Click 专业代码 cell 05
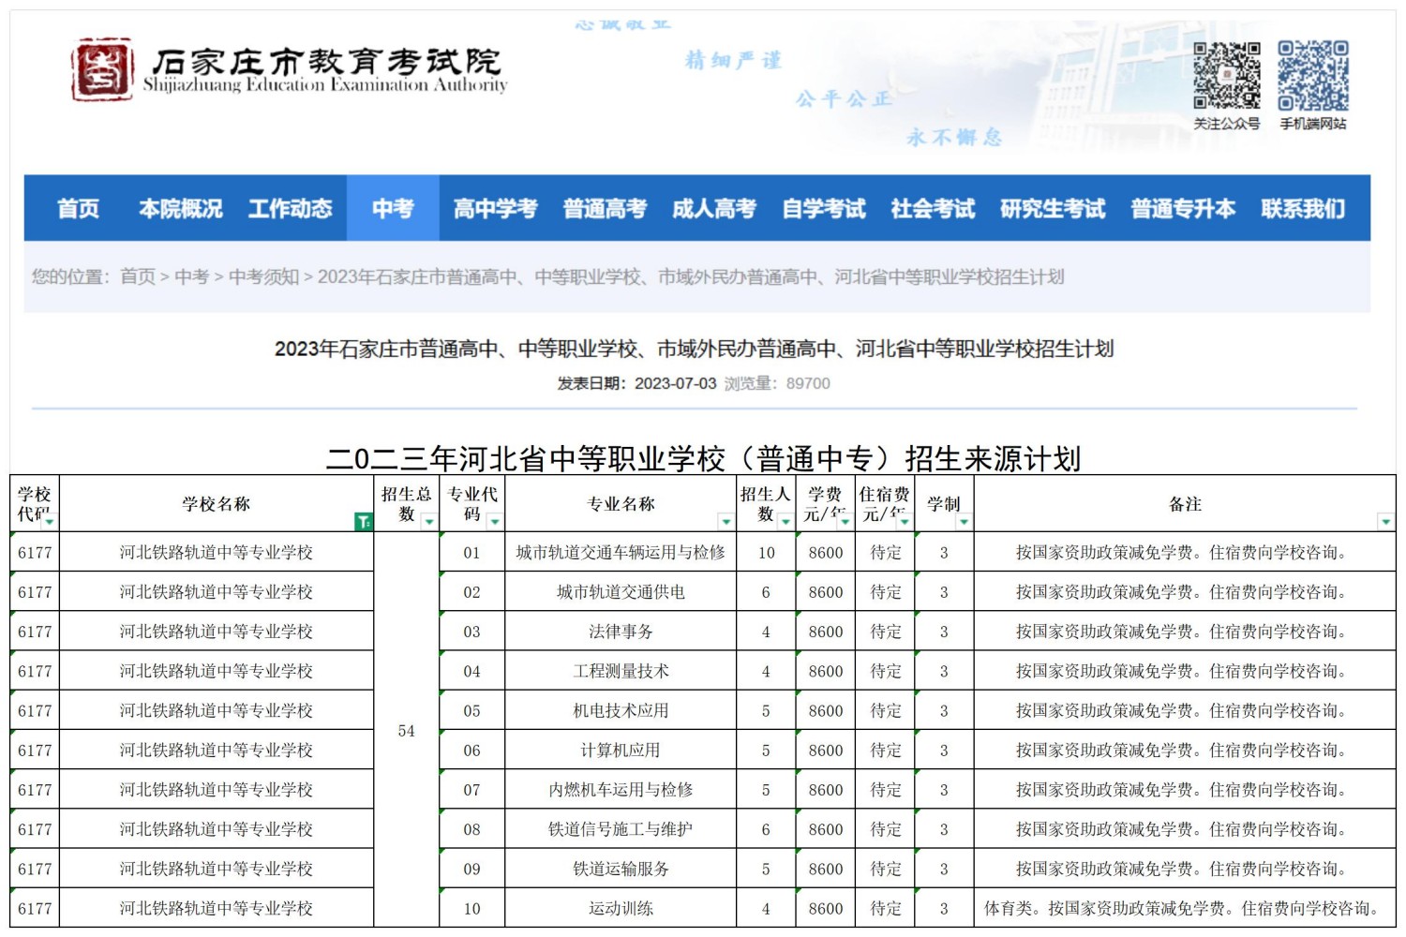The image size is (1406, 937). point(472,710)
